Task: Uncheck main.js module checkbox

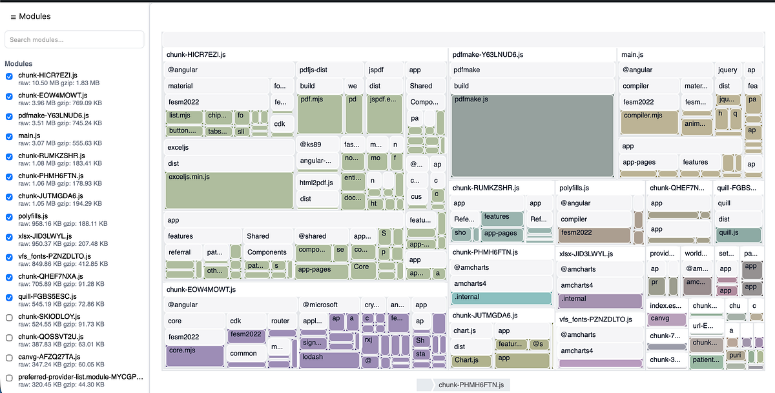Action: coord(9,136)
